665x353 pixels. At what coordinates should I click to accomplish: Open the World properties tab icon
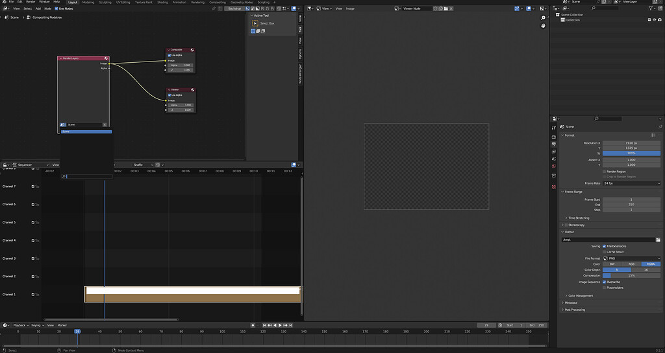(554, 166)
